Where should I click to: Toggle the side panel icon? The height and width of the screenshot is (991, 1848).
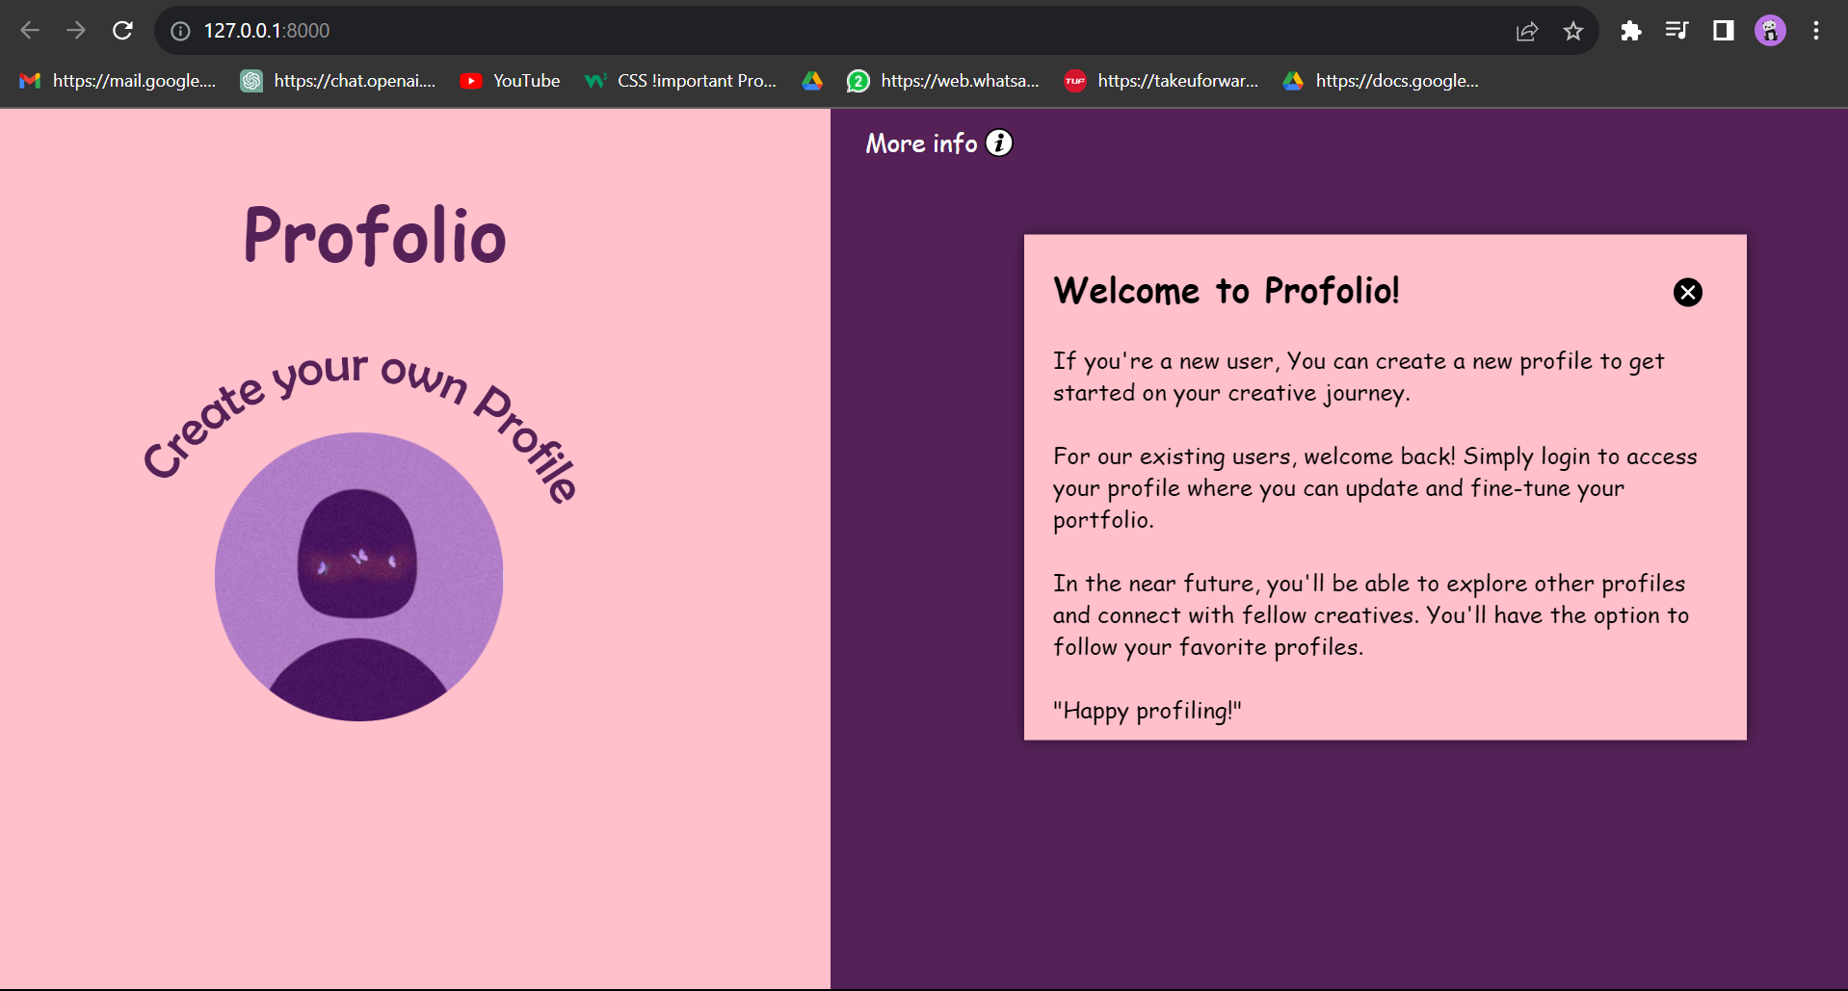point(1723,30)
